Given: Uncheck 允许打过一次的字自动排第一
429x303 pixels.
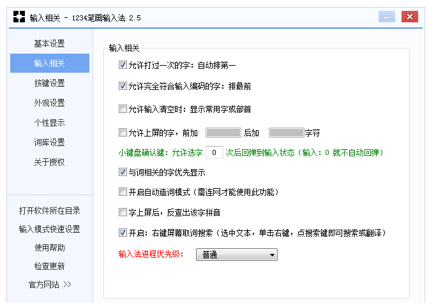Looking at the screenshot, I should [x=123, y=65].
